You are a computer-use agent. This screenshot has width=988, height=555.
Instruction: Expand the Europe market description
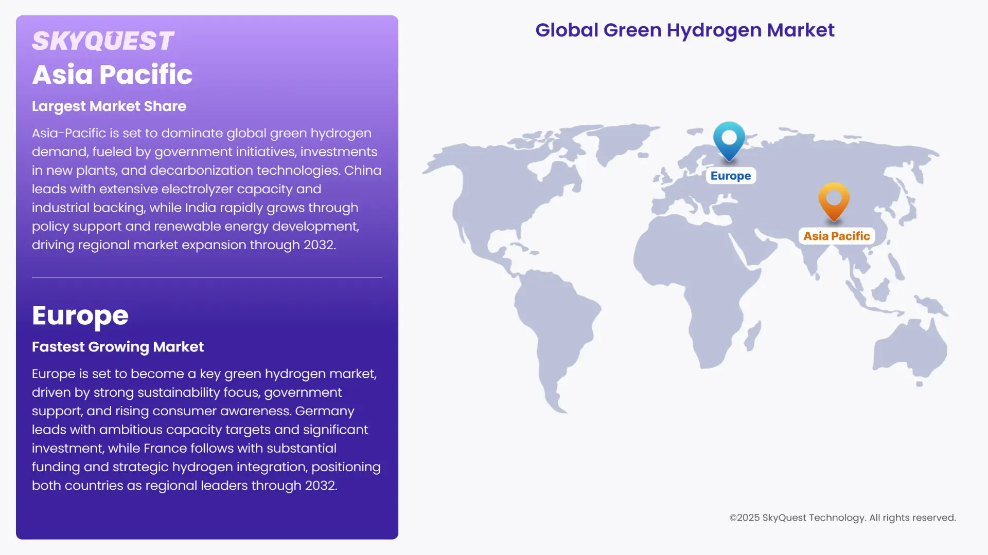(x=206, y=429)
